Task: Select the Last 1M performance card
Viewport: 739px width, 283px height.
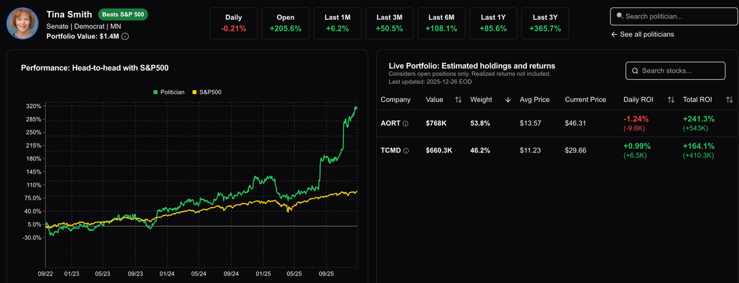Action: [337, 23]
